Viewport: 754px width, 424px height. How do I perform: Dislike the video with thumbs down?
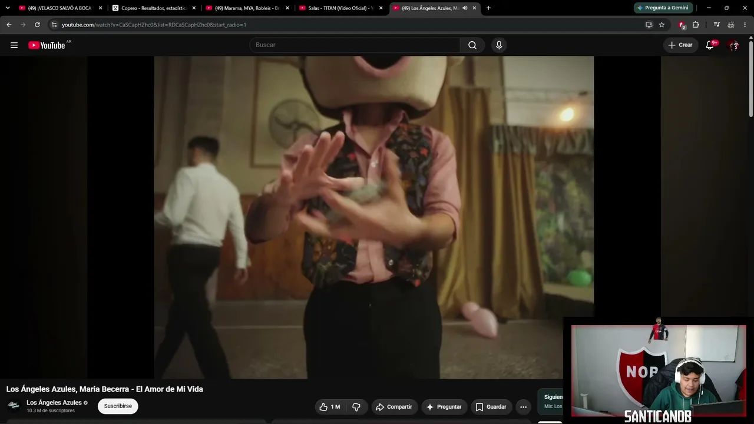[x=356, y=407]
